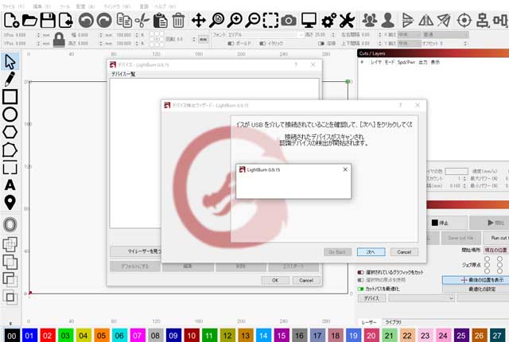Click the Group people icon
Screen dimensions: 509x342
369,21
